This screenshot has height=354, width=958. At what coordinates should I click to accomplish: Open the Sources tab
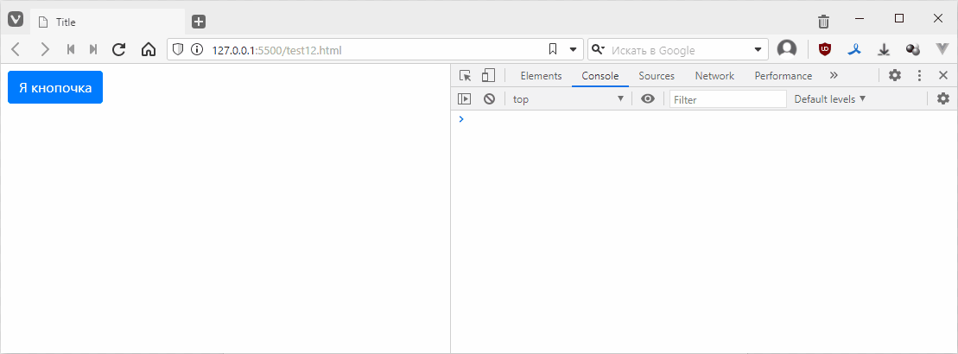coord(657,76)
